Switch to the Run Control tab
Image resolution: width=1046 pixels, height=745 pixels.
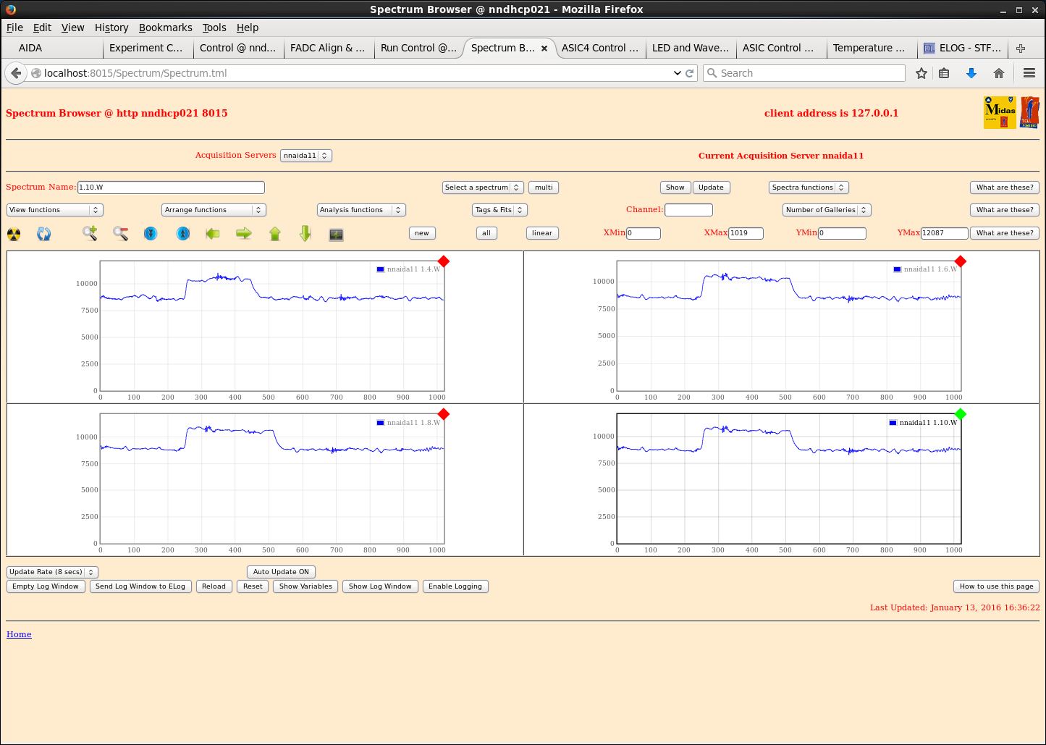pyautogui.click(x=418, y=48)
